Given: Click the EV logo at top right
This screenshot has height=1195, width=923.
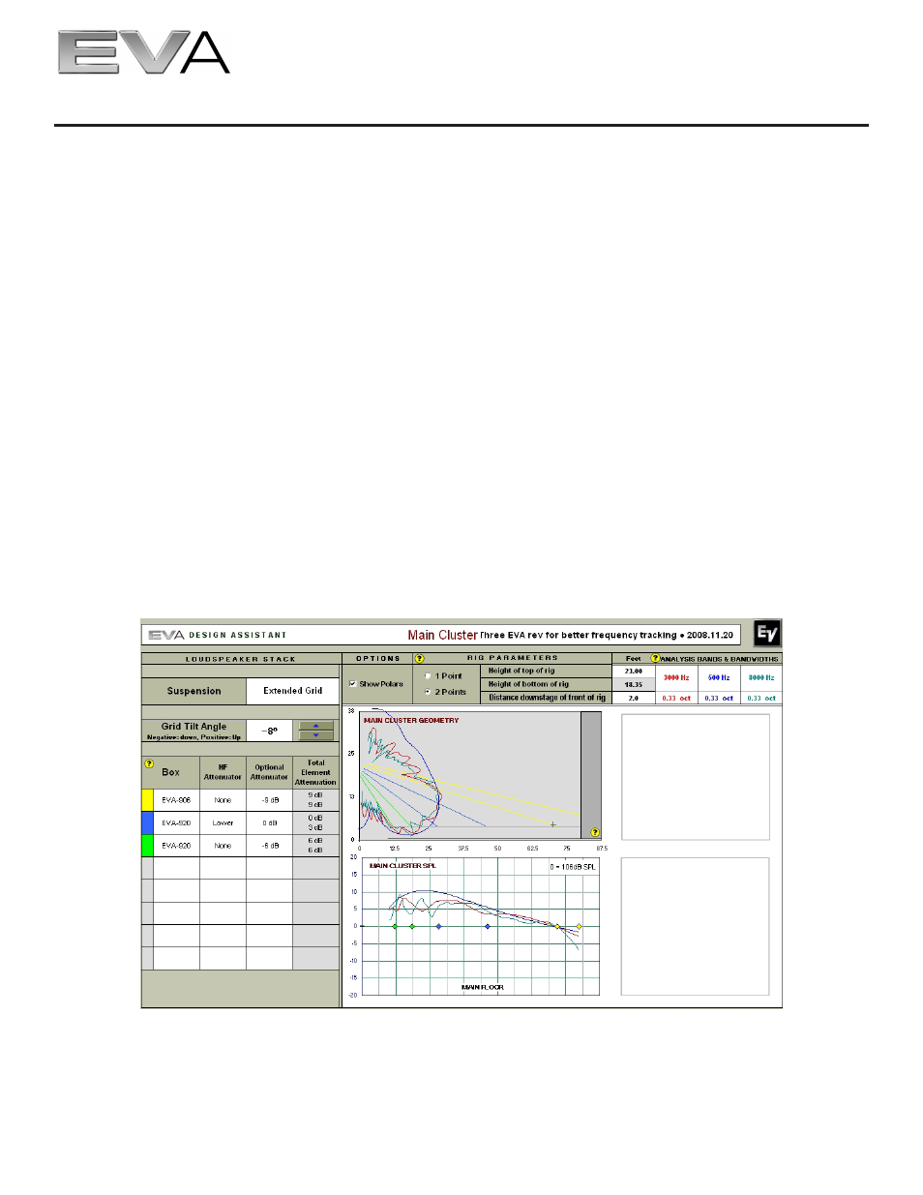Looking at the screenshot, I should pyautogui.click(x=766, y=634).
